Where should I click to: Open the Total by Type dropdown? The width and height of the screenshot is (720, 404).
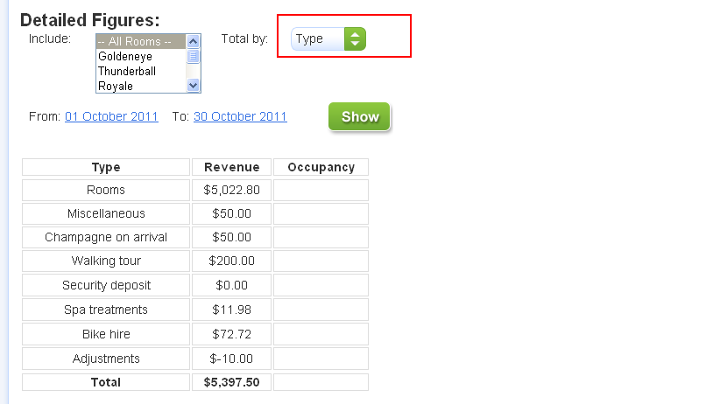click(x=328, y=39)
